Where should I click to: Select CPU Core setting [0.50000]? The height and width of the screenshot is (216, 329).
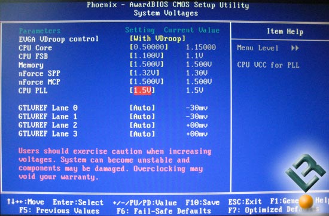tap(149, 47)
